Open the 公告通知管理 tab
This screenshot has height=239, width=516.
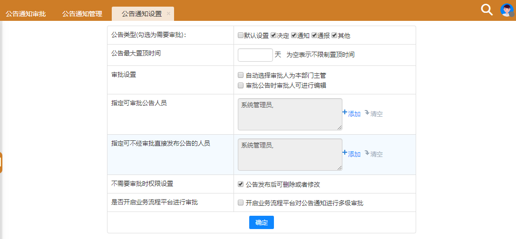click(82, 14)
